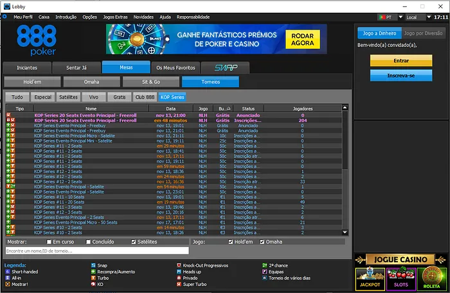Click the 2ª chance legend icon

tap(265, 265)
